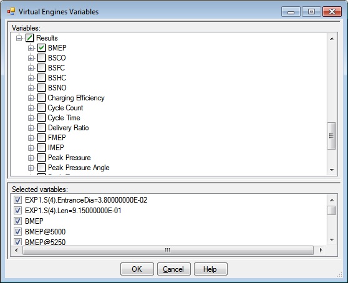Select the Results tree label

tap(47, 38)
